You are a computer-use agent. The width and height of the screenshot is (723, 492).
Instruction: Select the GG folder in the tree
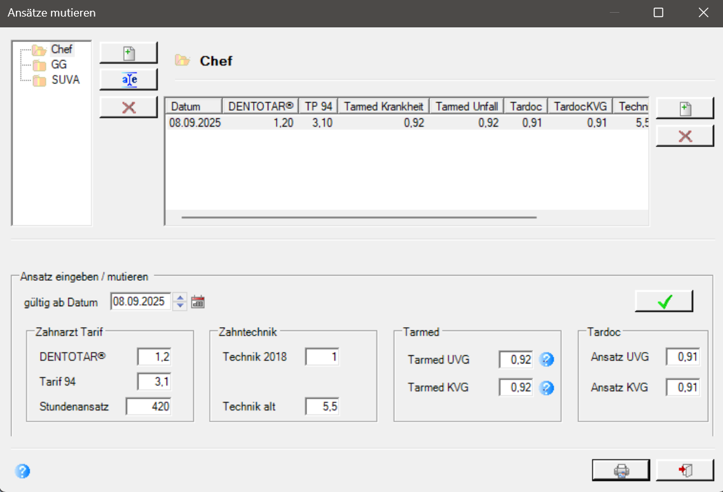click(59, 65)
